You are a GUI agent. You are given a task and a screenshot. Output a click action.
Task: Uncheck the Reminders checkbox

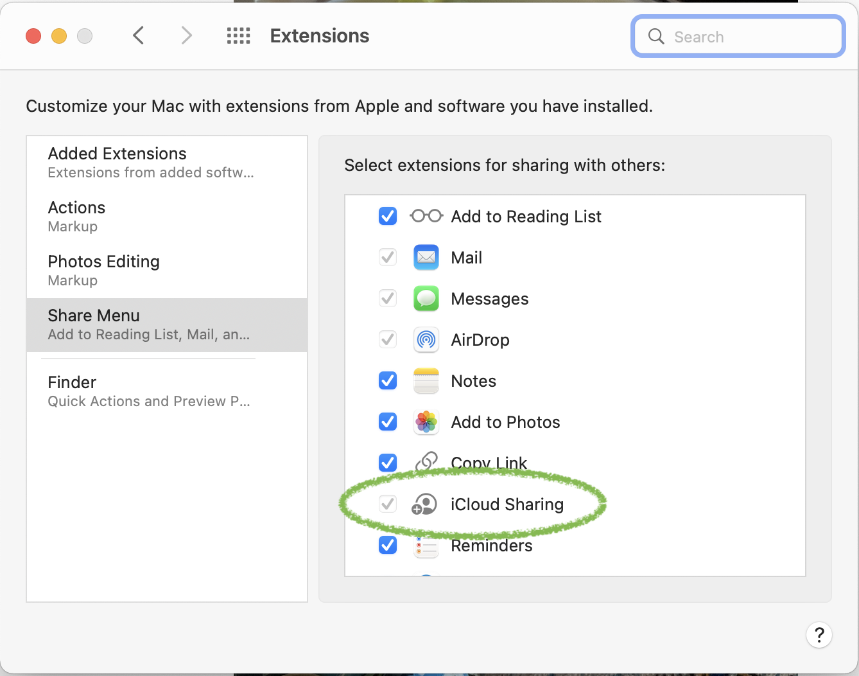pos(388,546)
